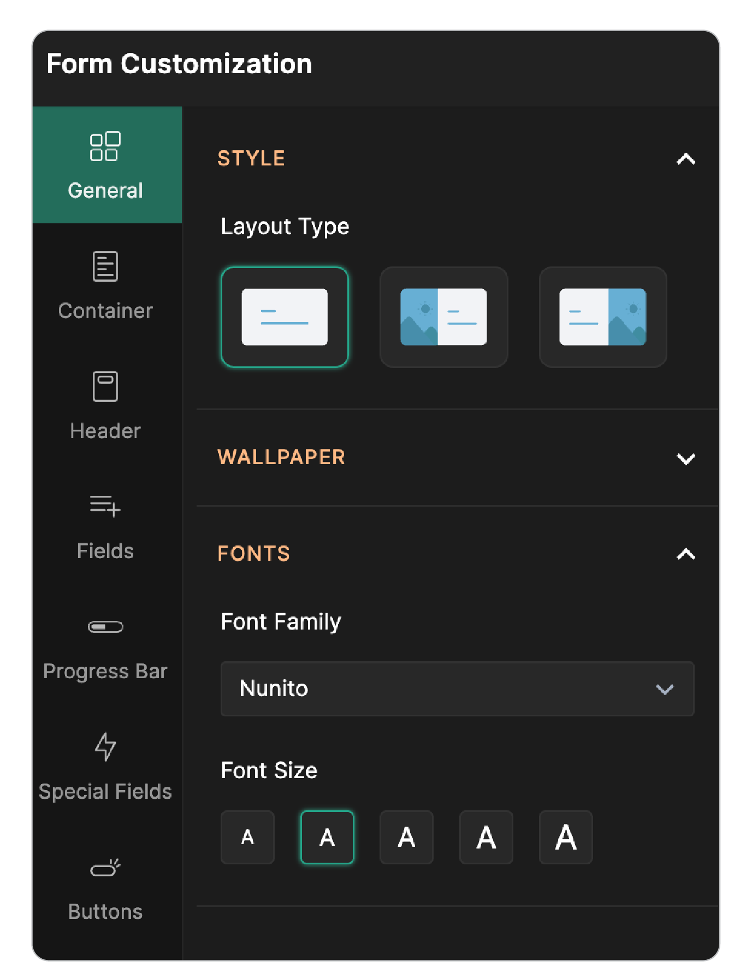Select the plain form-only layout type
752x979 pixels.
[285, 317]
